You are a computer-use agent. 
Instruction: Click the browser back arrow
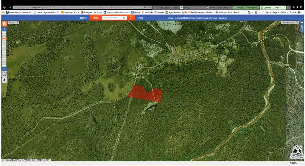pyautogui.click(x=4, y=7)
